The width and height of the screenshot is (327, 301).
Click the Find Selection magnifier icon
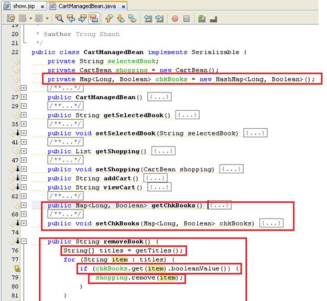click(59, 18)
